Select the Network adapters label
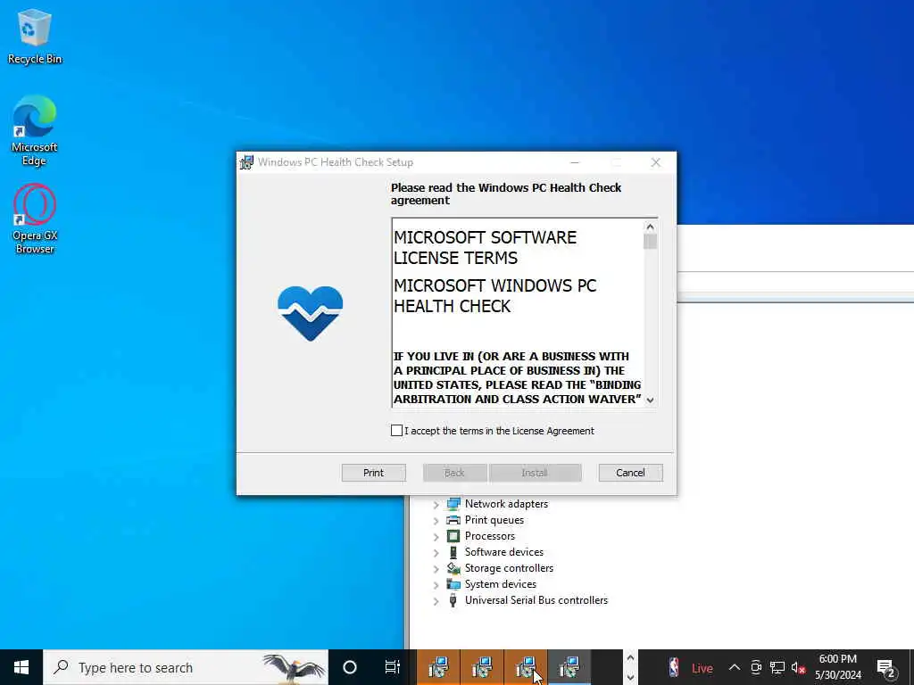This screenshot has height=685, width=914. click(507, 504)
